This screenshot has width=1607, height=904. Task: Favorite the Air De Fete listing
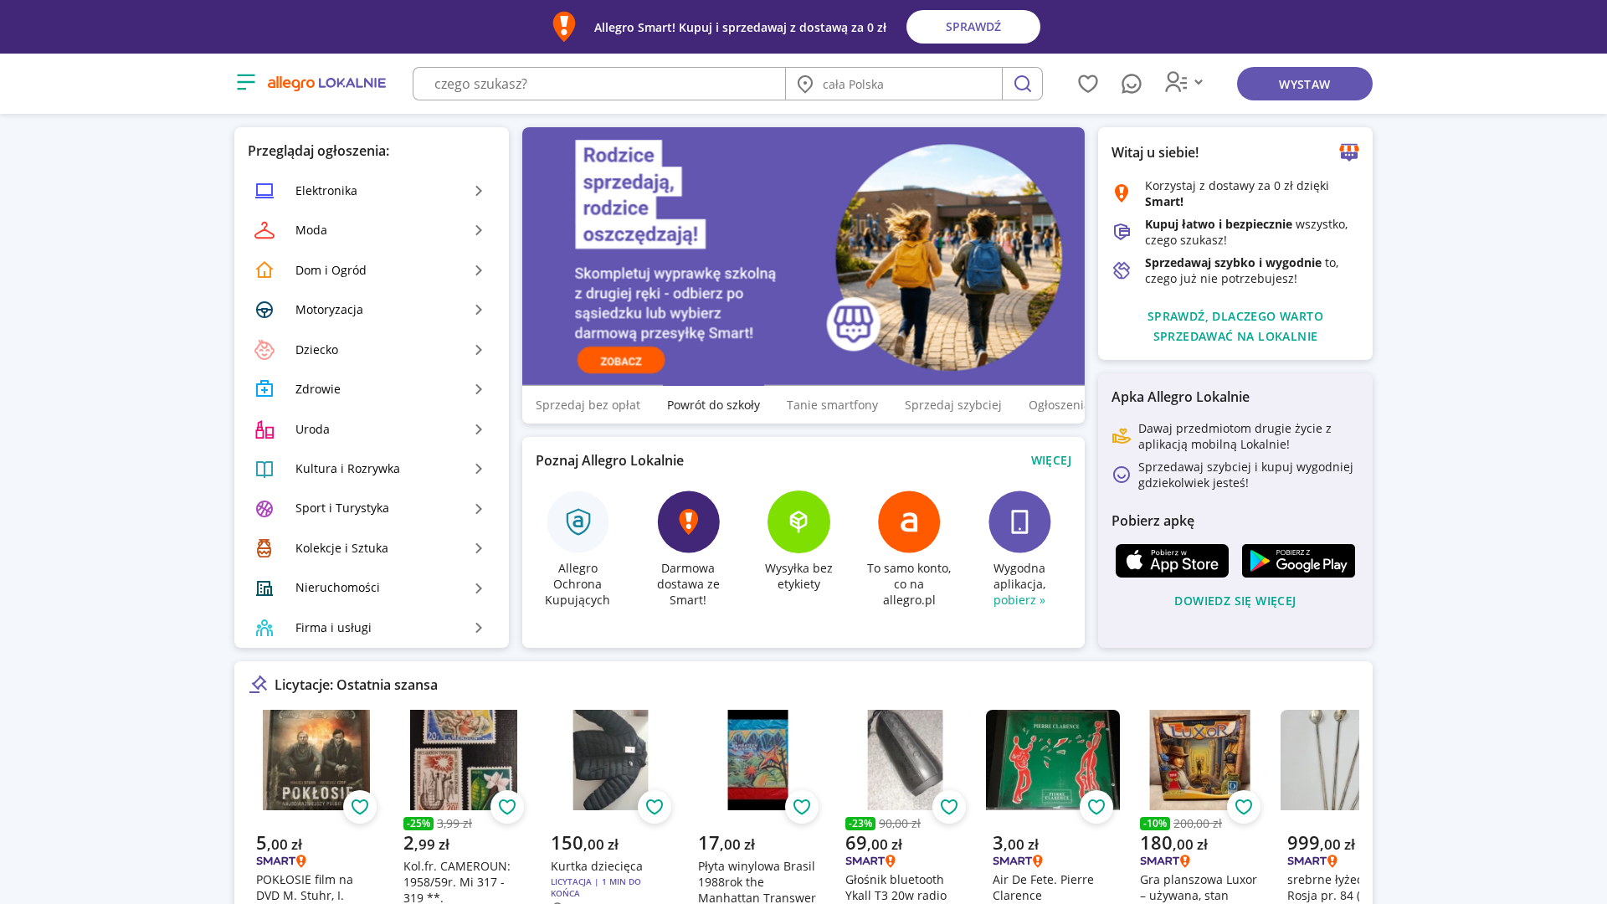(x=1096, y=807)
